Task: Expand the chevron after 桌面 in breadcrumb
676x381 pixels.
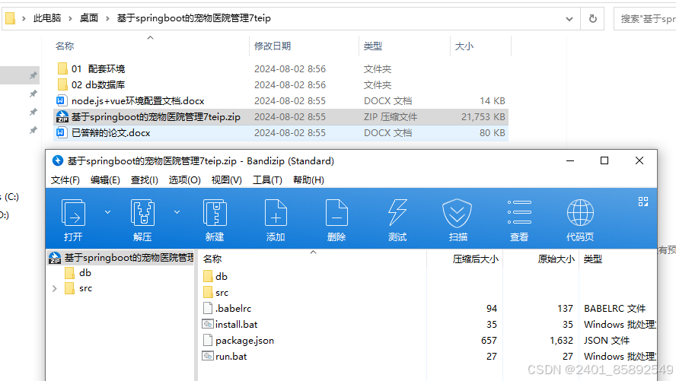Action: pyautogui.click(x=108, y=18)
